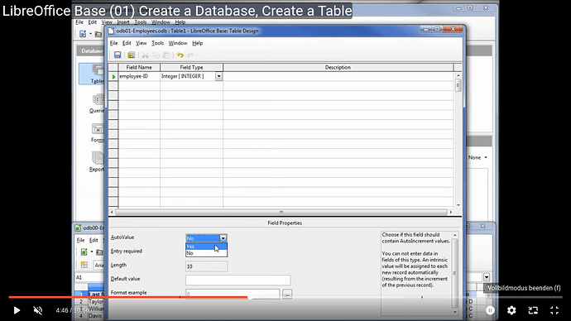The height and width of the screenshot is (321, 571).
Task: Click the scroll-down arrow of the help text box
Action: click(x=455, y=312)
